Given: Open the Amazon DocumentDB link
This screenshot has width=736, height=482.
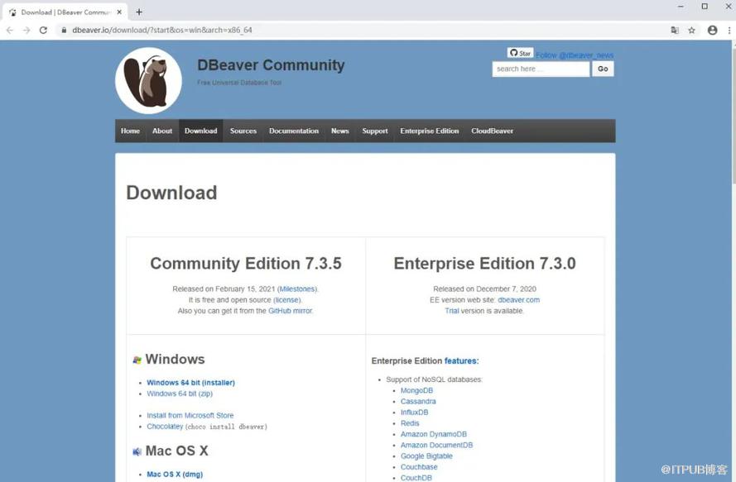Looking at the screenshot, I should tap(436, 445).
